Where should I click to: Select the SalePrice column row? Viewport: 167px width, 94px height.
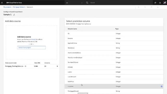pos(114,81)
